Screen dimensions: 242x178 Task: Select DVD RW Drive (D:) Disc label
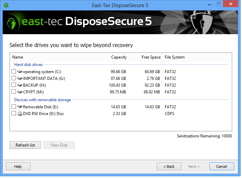point(43,114)
